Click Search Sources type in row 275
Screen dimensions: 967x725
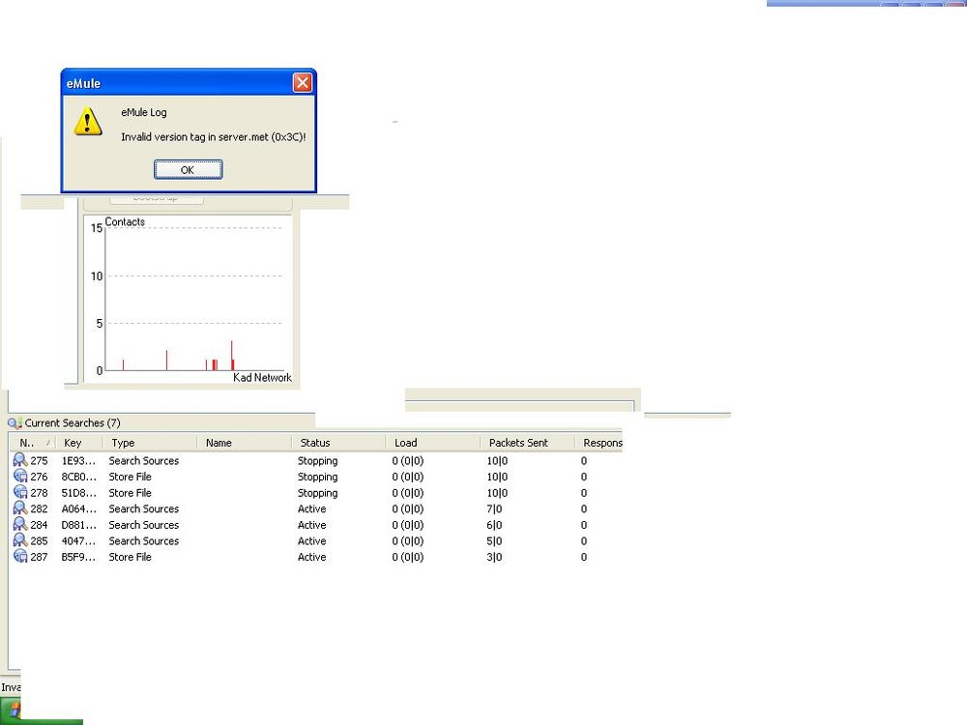(144, 460)
